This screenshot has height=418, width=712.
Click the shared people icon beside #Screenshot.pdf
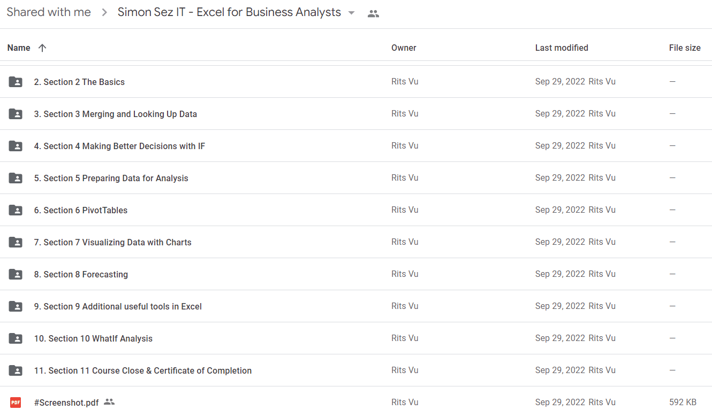pyautogui.click(x=109, y=401)
